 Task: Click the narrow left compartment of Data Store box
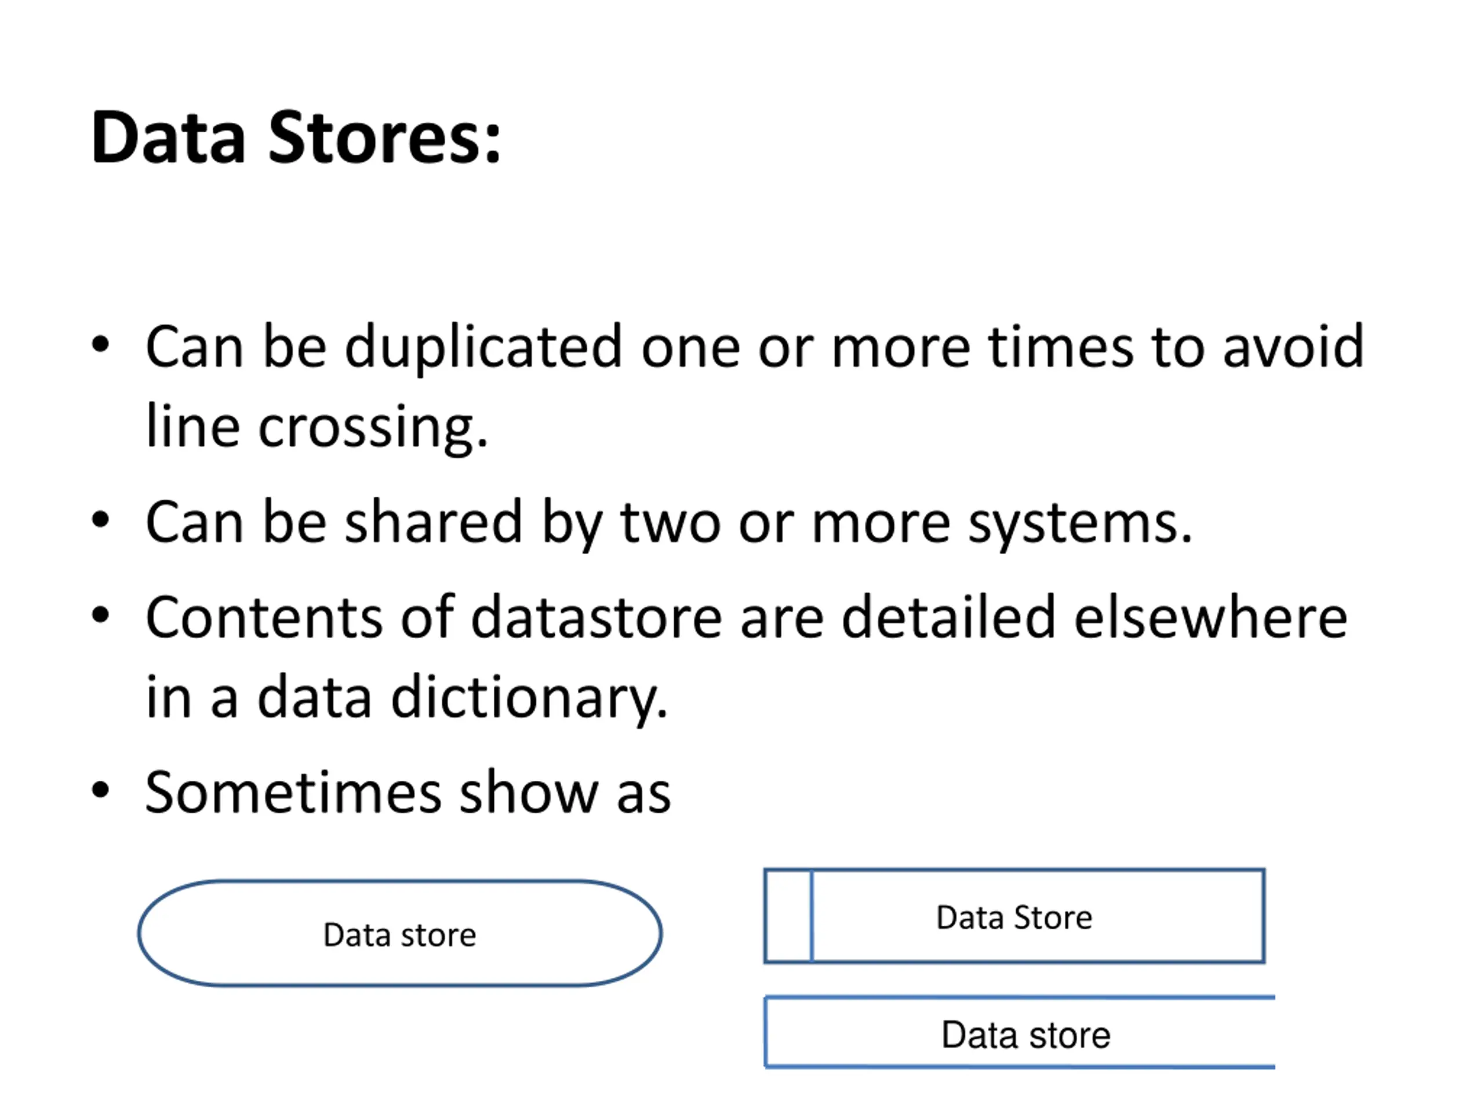[x=788, y=916]
